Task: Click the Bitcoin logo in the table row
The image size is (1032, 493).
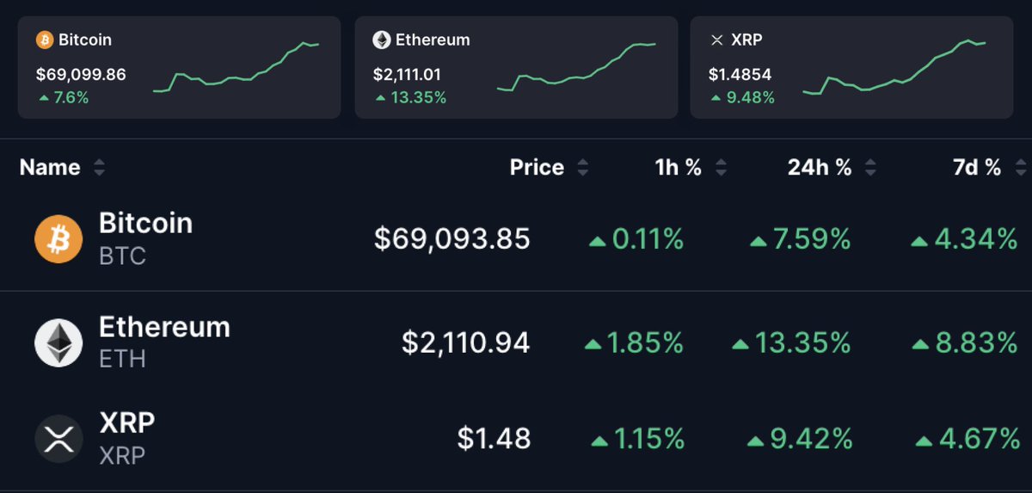Action: [x=58, y=239]
